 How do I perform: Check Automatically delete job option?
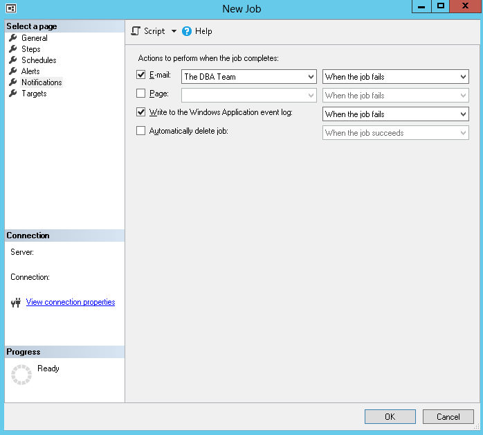click(140, 131)
